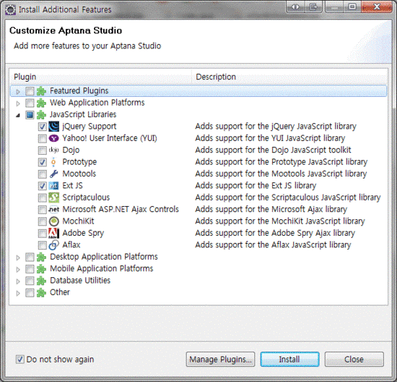
Task: Click the Other category puzzle icon
Action: [41, 293]
